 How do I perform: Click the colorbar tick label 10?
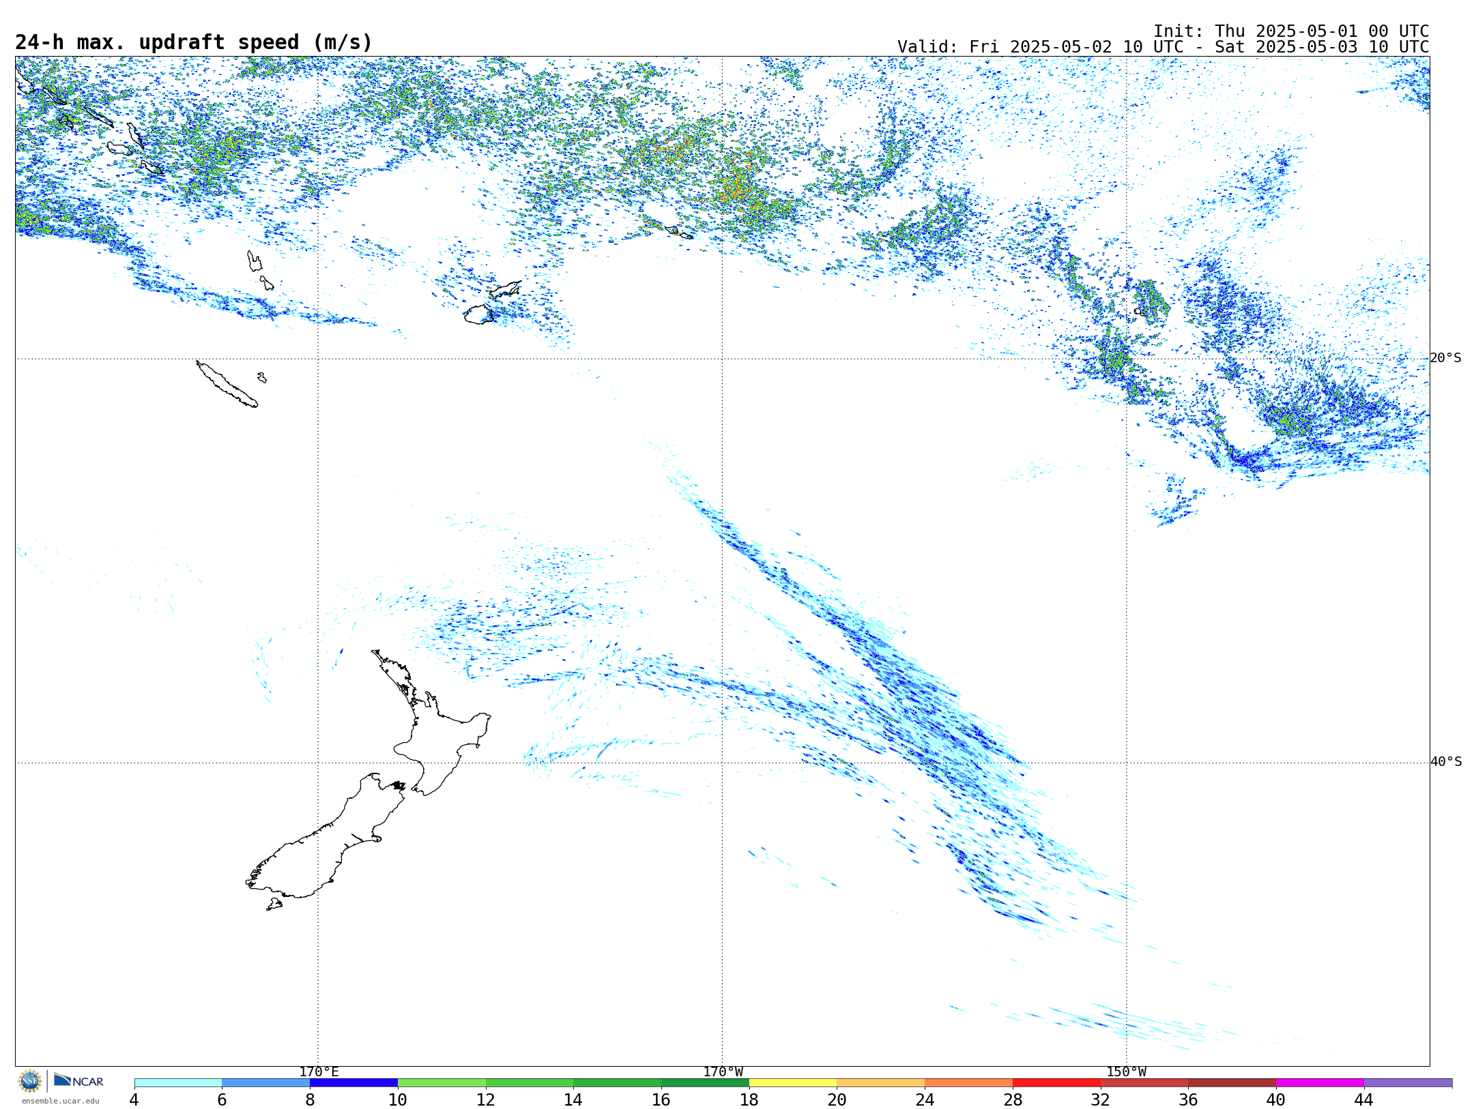[x=398, y=1100]
